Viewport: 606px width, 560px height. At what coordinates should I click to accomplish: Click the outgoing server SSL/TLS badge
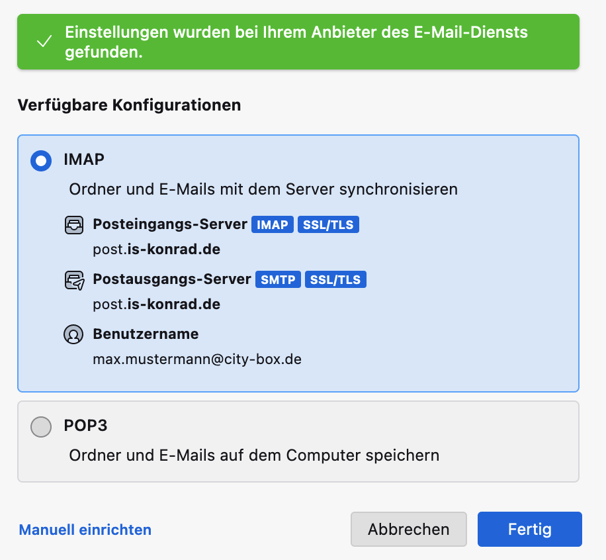pos(335,280)
